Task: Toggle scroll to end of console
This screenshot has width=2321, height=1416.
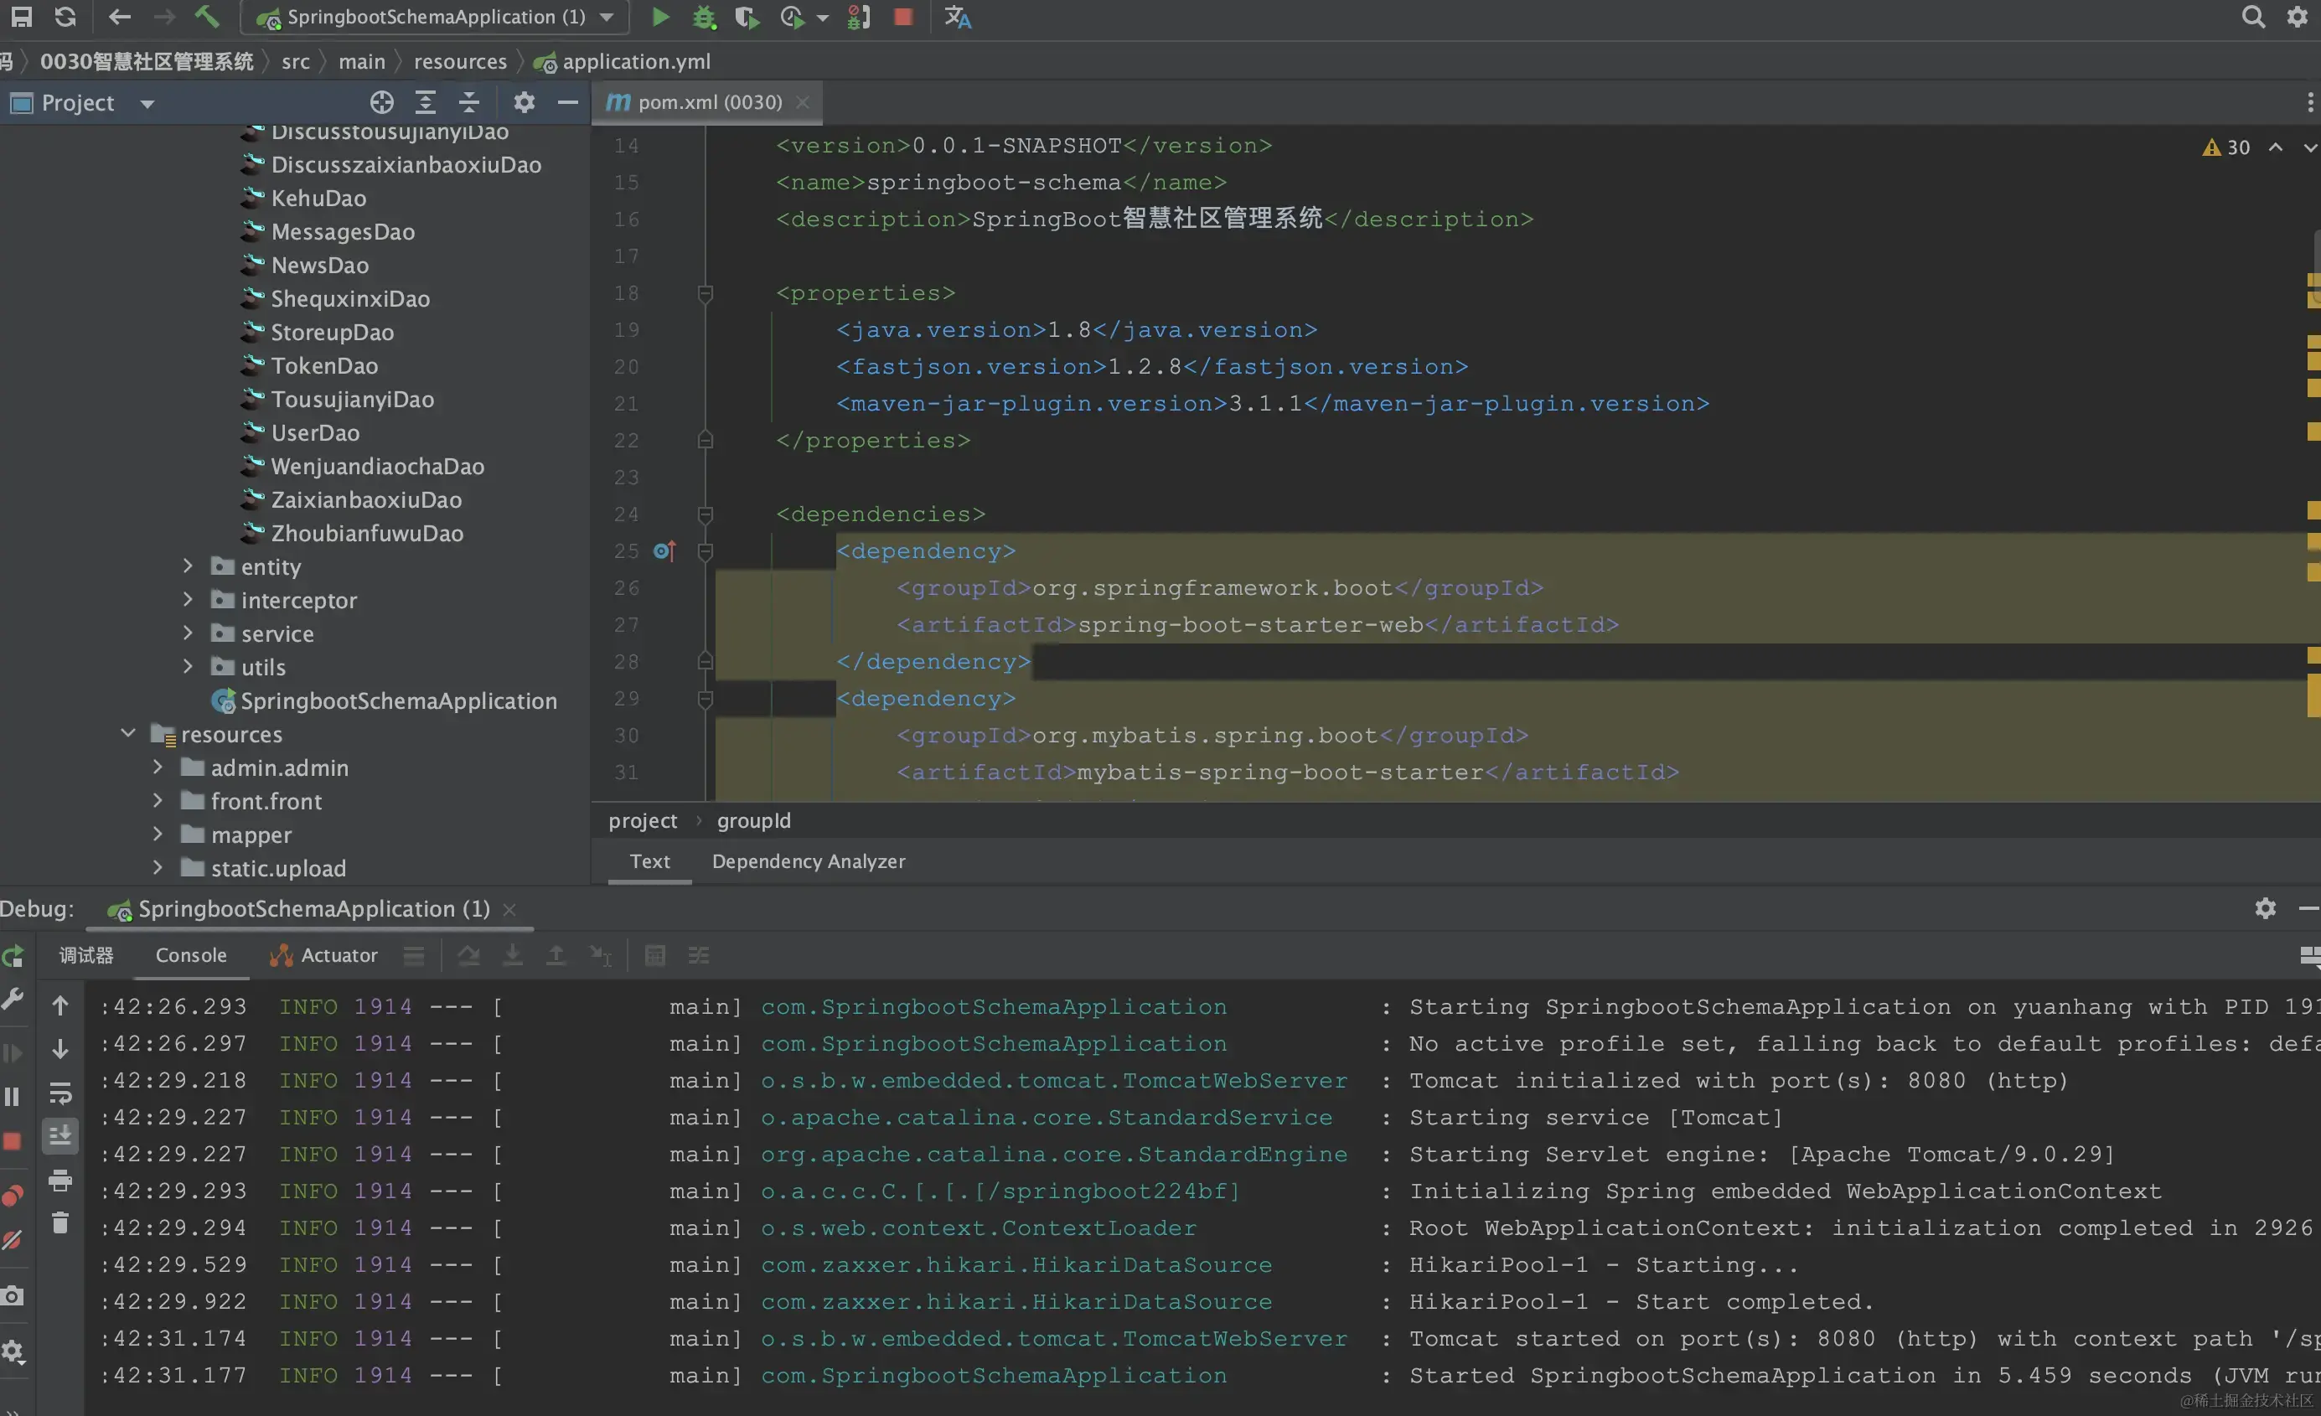Action: pos(60,1136)
